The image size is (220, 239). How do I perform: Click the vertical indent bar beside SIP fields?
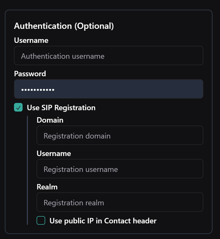(x=27, y=170)
